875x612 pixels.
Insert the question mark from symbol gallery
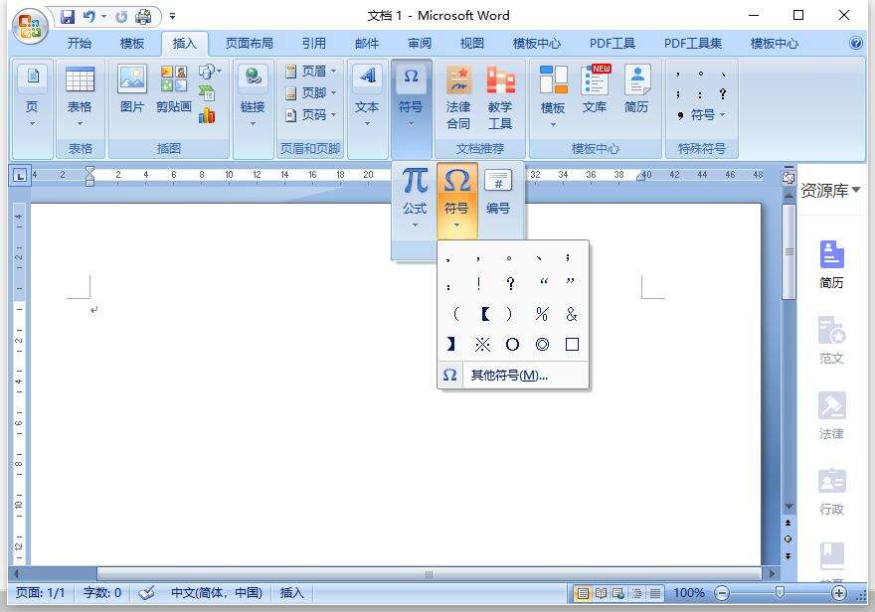[x=510, y=284]
